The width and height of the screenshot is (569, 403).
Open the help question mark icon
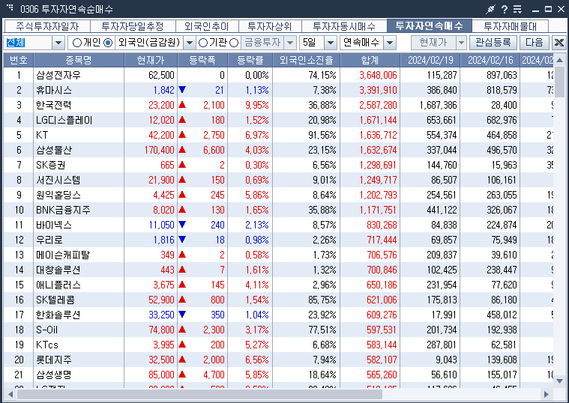[x=505, y=9]
